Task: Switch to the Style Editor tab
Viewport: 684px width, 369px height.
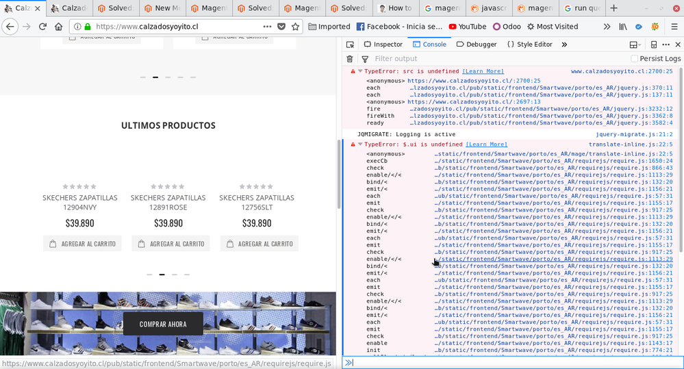Action: (x=529, y=44)
